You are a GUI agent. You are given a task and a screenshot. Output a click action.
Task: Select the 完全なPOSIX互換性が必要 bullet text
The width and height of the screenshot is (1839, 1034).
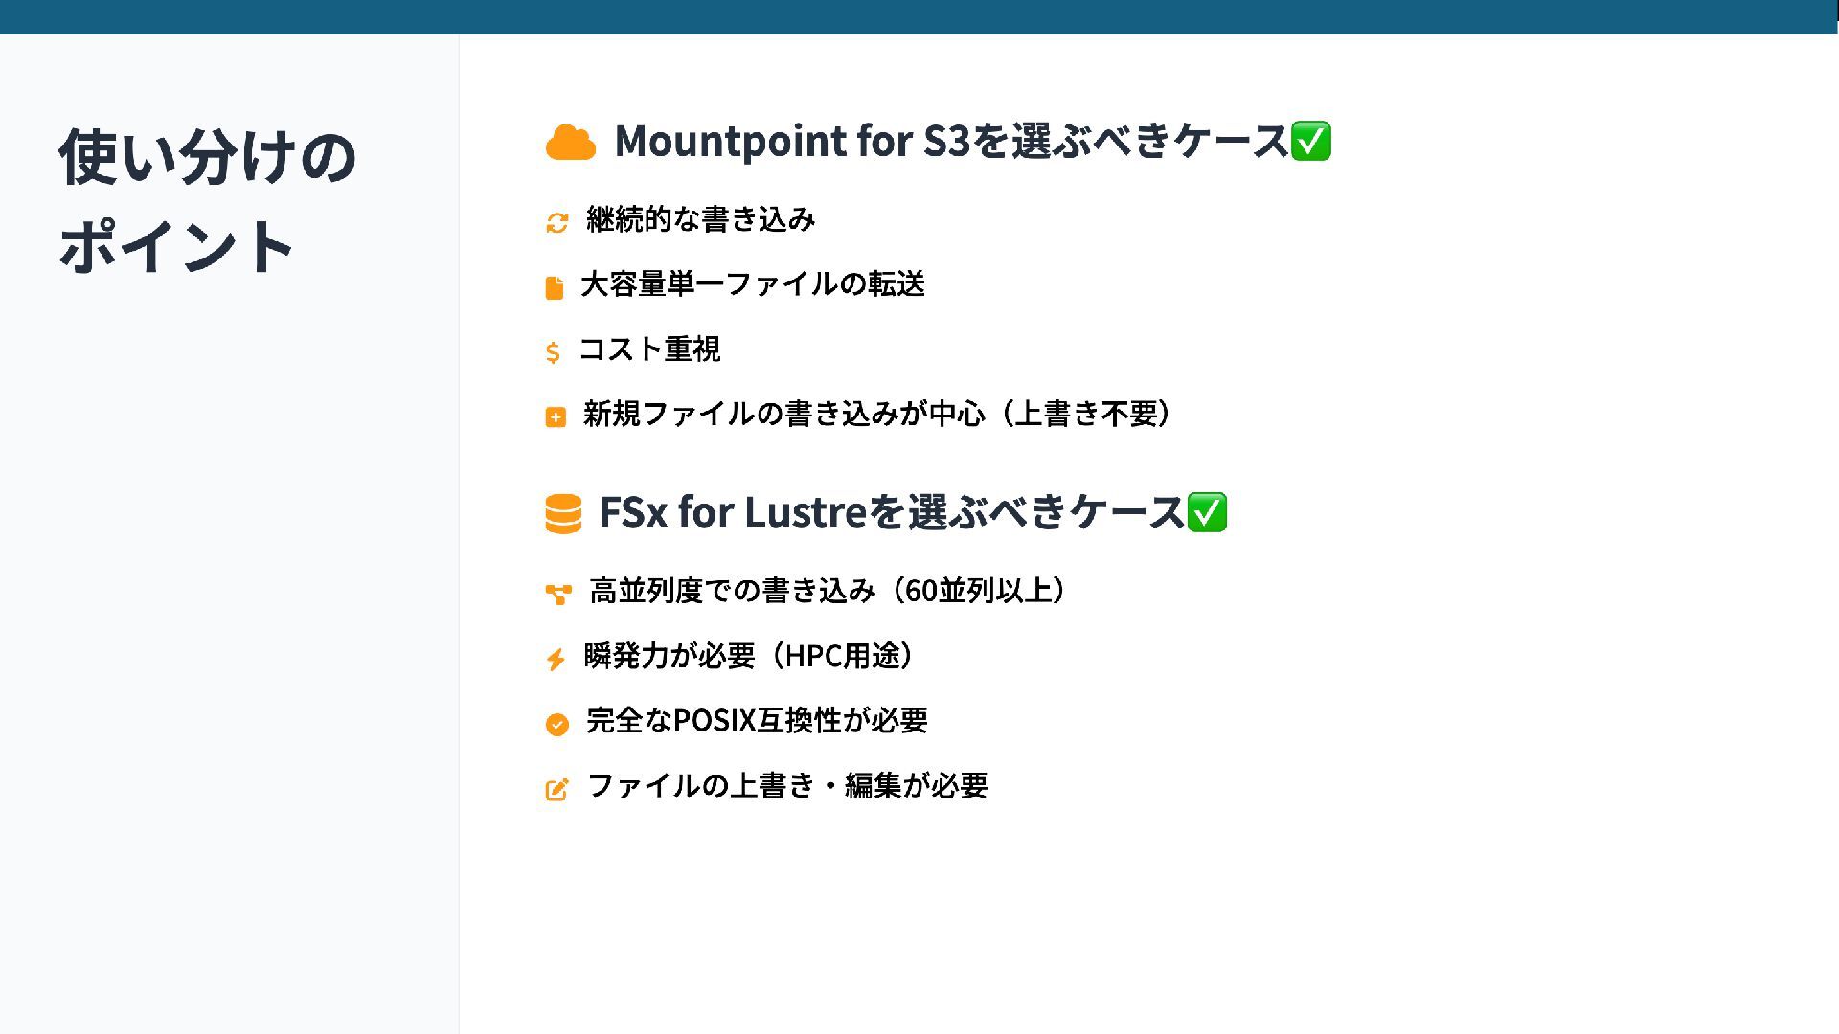tap(757, 720)
